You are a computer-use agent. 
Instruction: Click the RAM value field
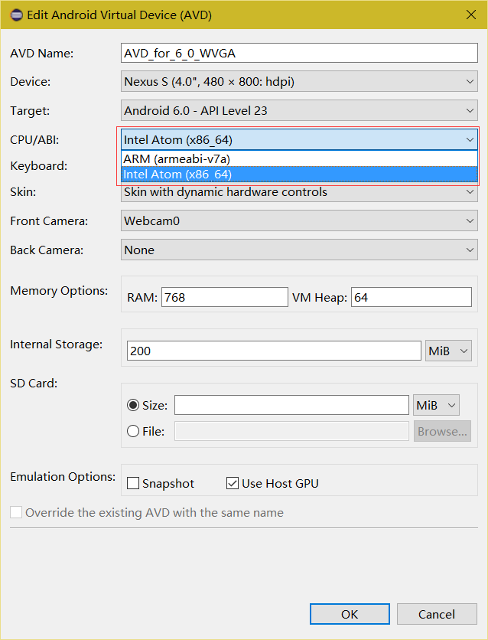coord(225,297)
